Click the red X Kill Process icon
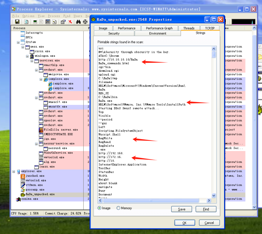Viewport: 262px width, 234px height. (70, 22)
